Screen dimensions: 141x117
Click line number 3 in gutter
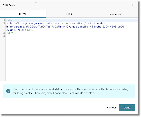(x=4, y=33)
